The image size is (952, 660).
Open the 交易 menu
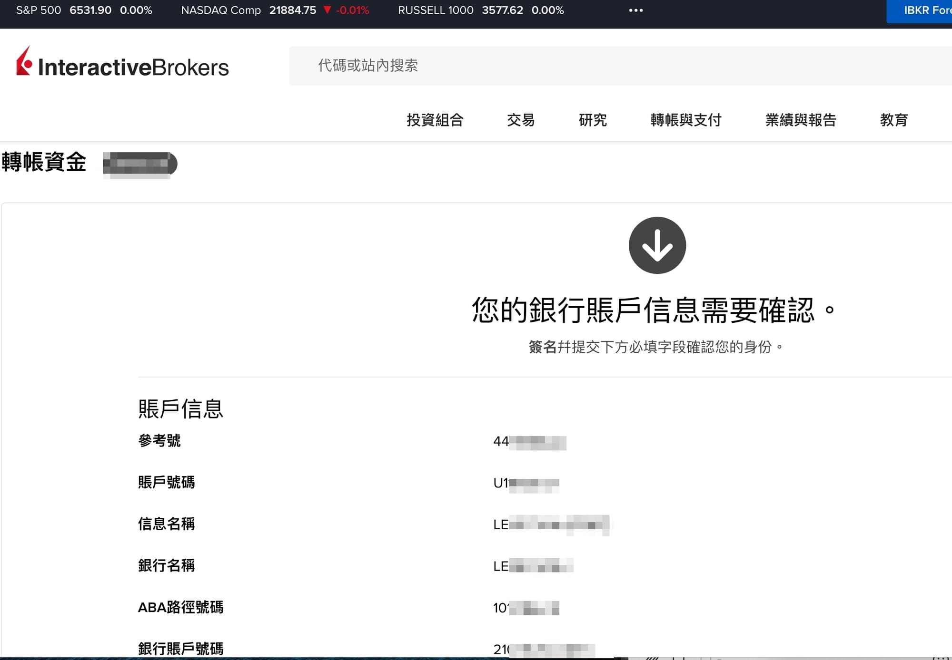tap(521, 120)
